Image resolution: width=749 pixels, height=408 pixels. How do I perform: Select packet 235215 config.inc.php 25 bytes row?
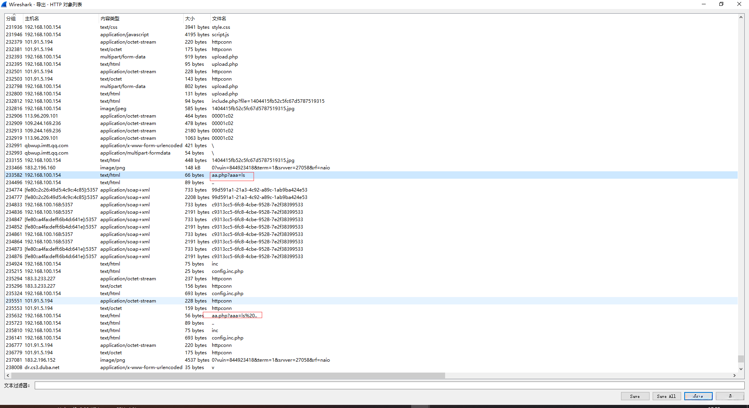tap(371, 271)
